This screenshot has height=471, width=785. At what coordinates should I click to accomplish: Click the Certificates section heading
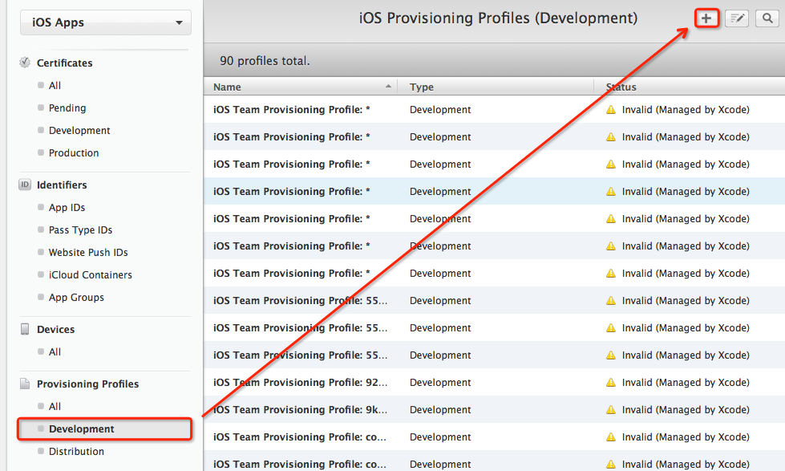coord(65,63)
